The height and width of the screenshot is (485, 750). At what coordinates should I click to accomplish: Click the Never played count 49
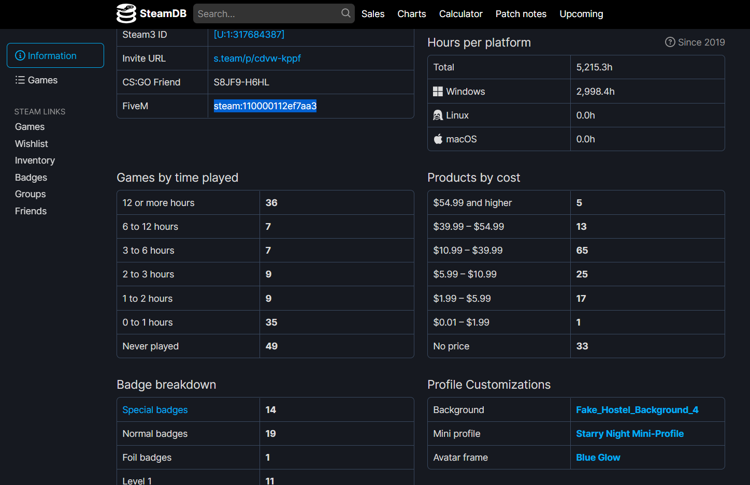(271, 346)
